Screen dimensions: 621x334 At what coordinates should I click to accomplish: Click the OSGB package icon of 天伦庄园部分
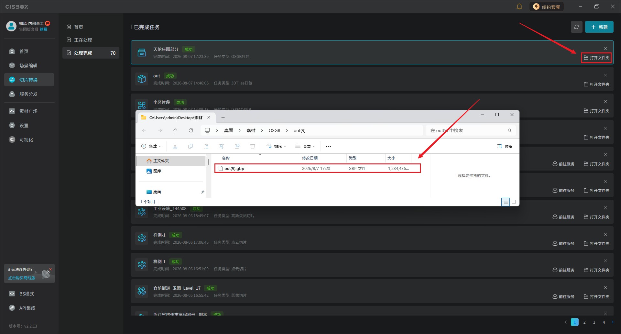[x=142, y=52]
